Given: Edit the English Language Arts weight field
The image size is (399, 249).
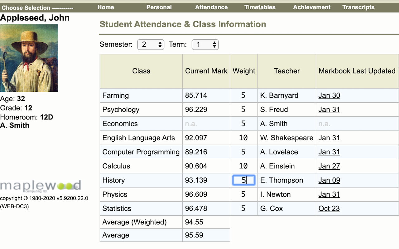Looking at the screenshot, I should click(244, 138).
